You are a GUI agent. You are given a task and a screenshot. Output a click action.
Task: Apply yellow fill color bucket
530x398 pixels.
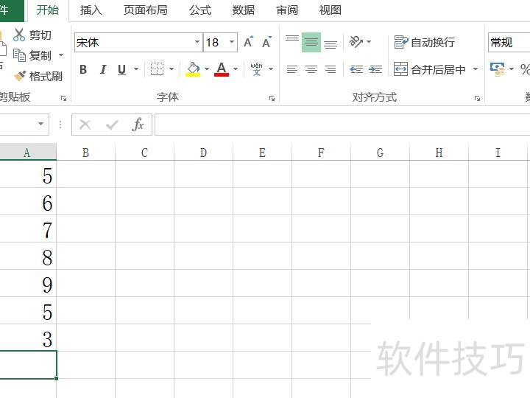[193, 69]
